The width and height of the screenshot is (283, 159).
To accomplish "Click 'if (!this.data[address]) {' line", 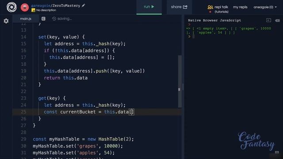I will click(x=79, y=51).
